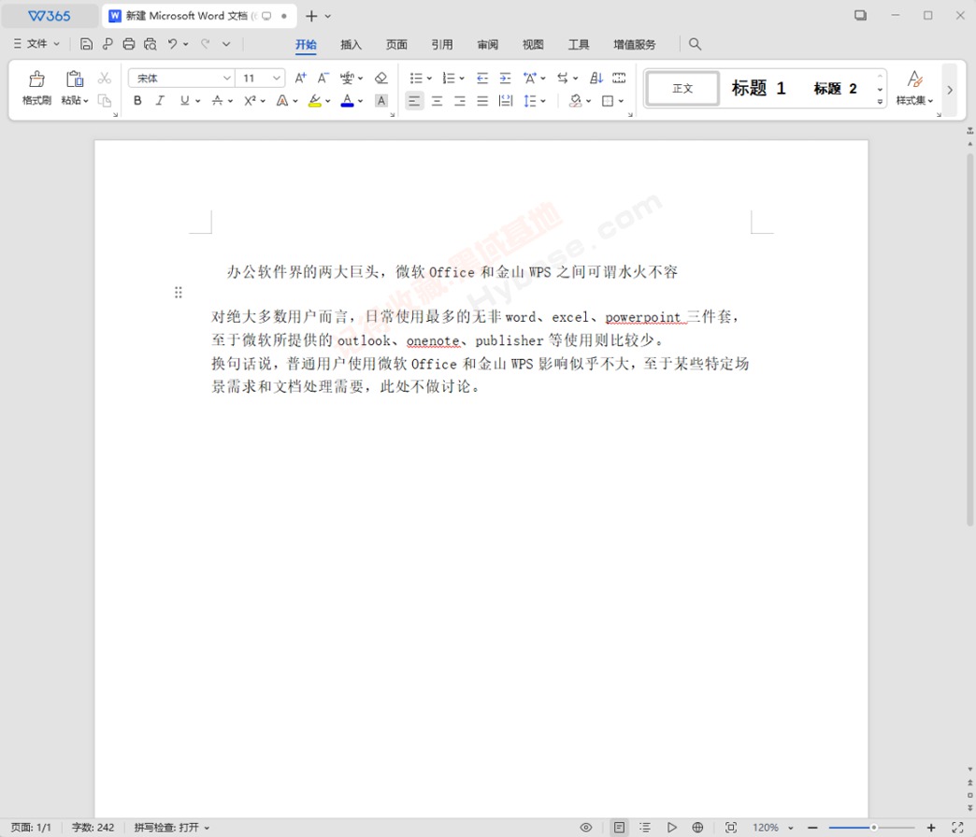Click the Undo arrow icon
Screen dimensions: 976x837
(x=172, y=44)
